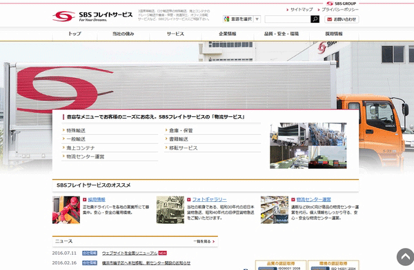Viewport: 414px width, 270px height.
Task: Click the 物流センター運営 warehouse thumbnail
Action: pyautogui.click(x=275, y=210)
